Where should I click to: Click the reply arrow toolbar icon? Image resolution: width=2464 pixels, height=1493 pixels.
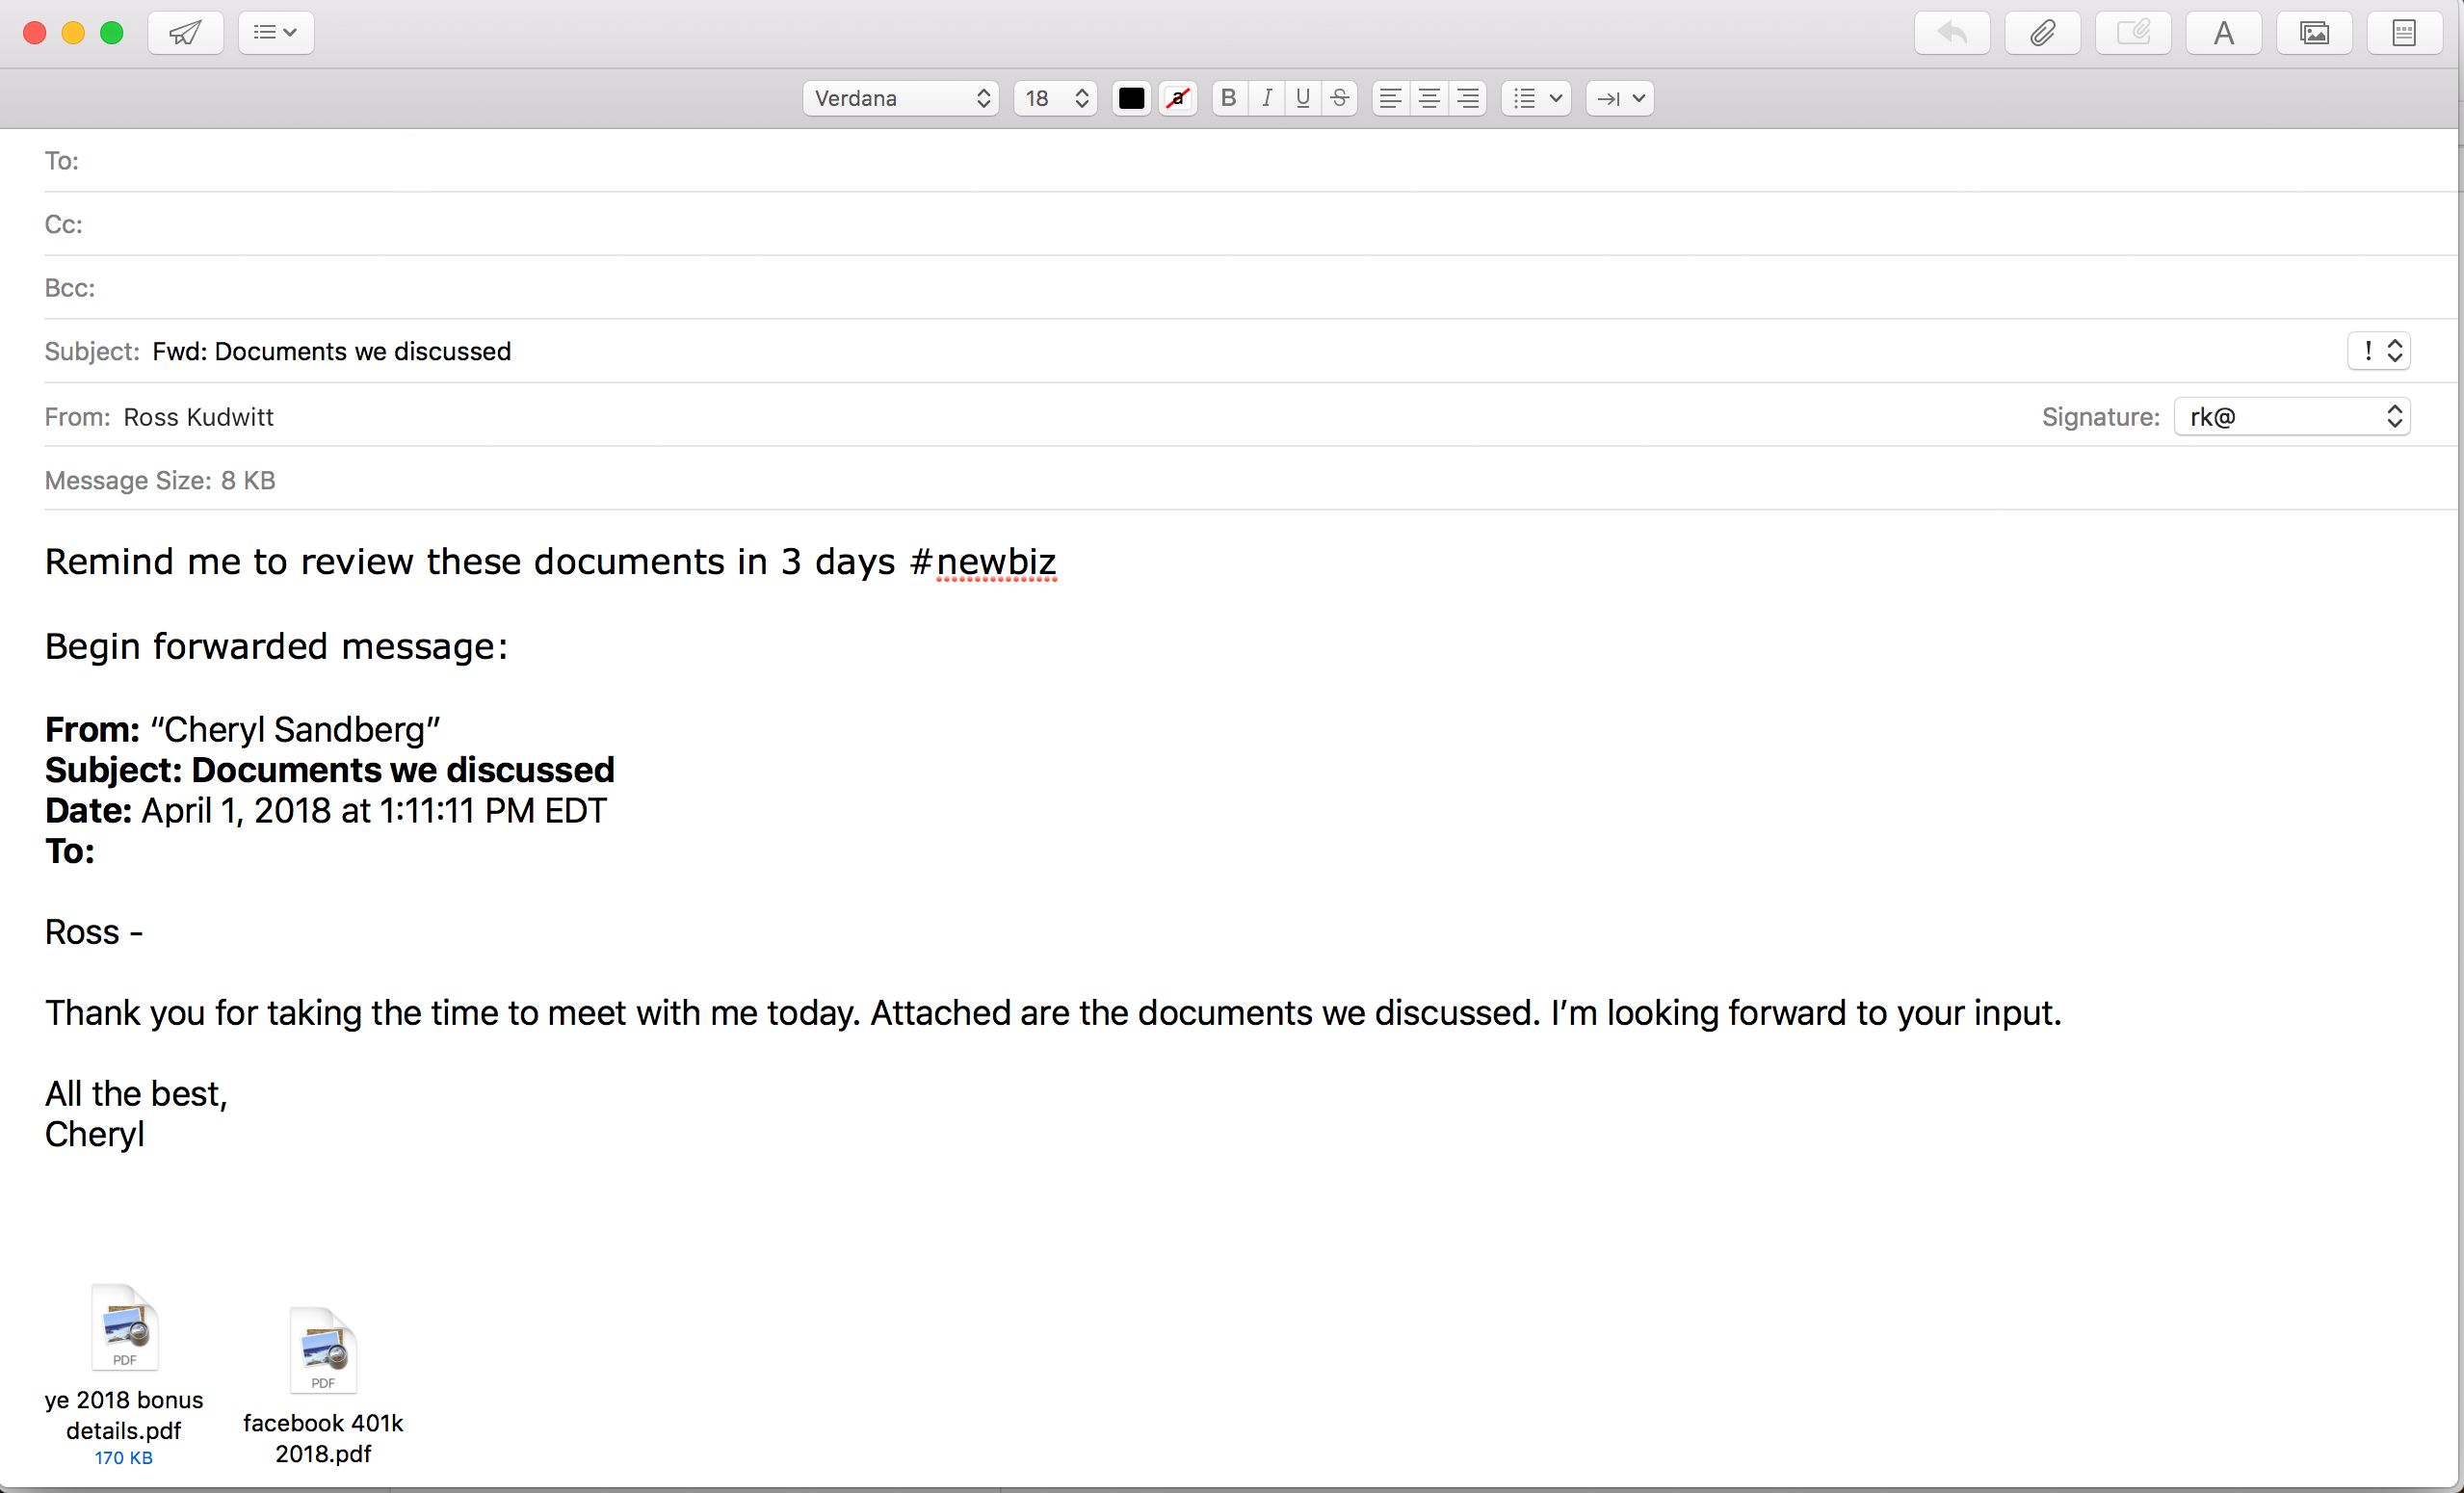pos(1951,33)
